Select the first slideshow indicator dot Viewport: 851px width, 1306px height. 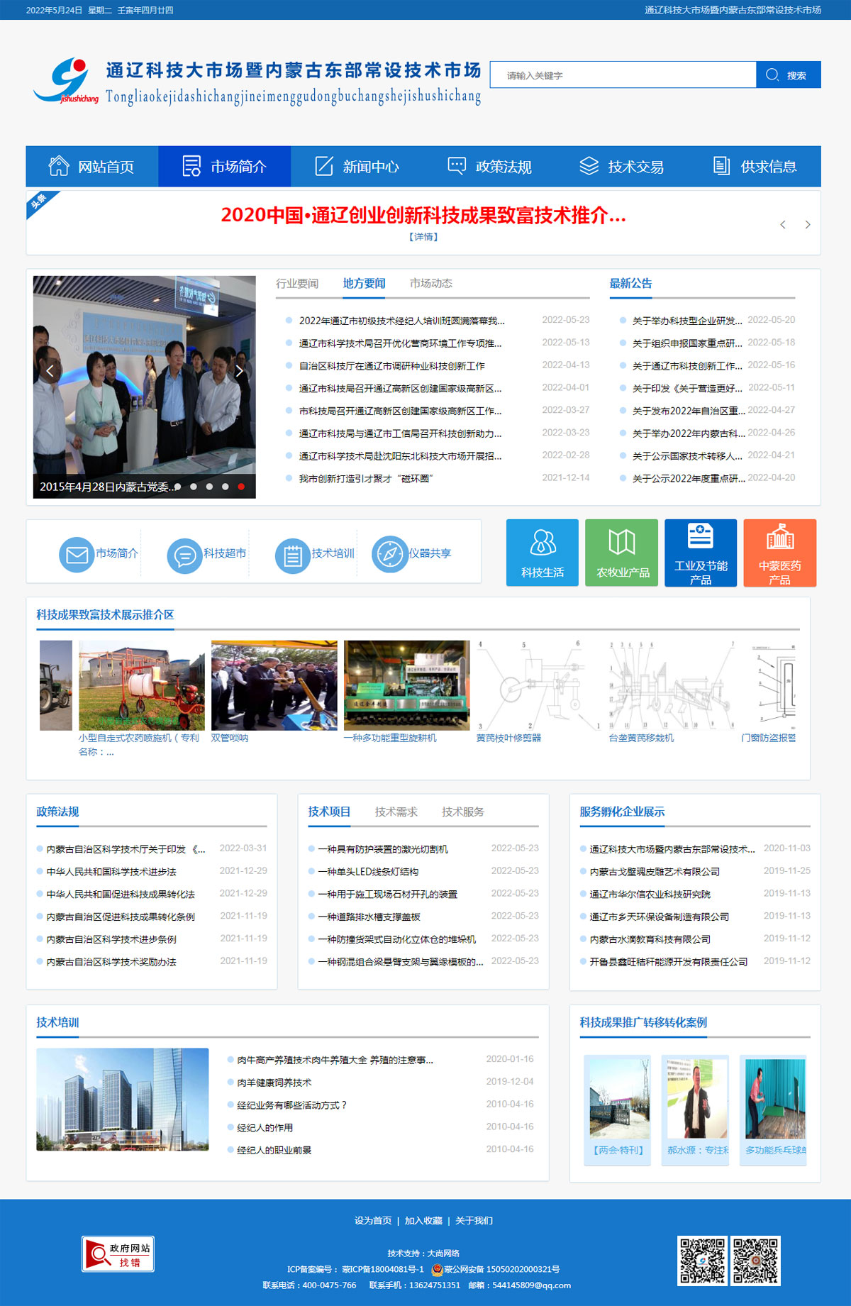coord(178,487)
